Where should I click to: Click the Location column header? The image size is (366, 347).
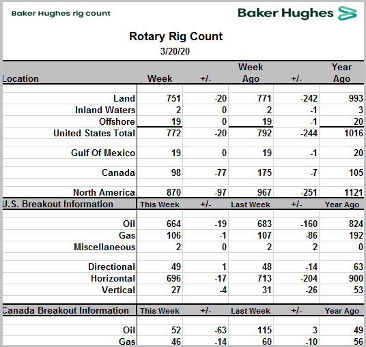coord(20,79)
